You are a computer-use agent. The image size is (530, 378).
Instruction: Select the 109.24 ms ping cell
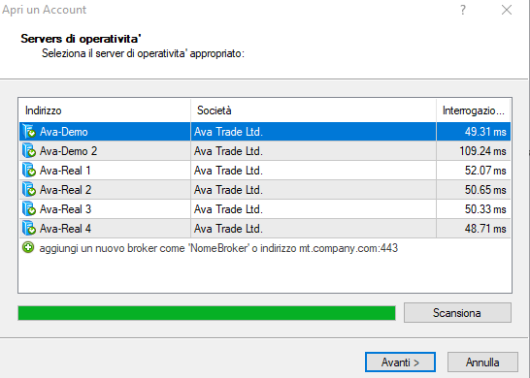(474, 151)
